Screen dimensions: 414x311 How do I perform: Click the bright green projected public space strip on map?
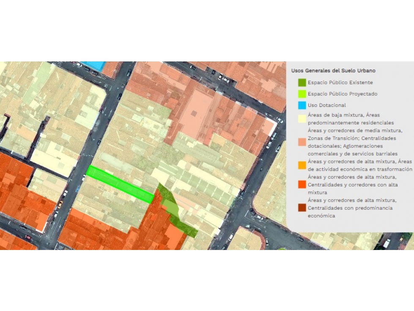click(x=120, y=184)
